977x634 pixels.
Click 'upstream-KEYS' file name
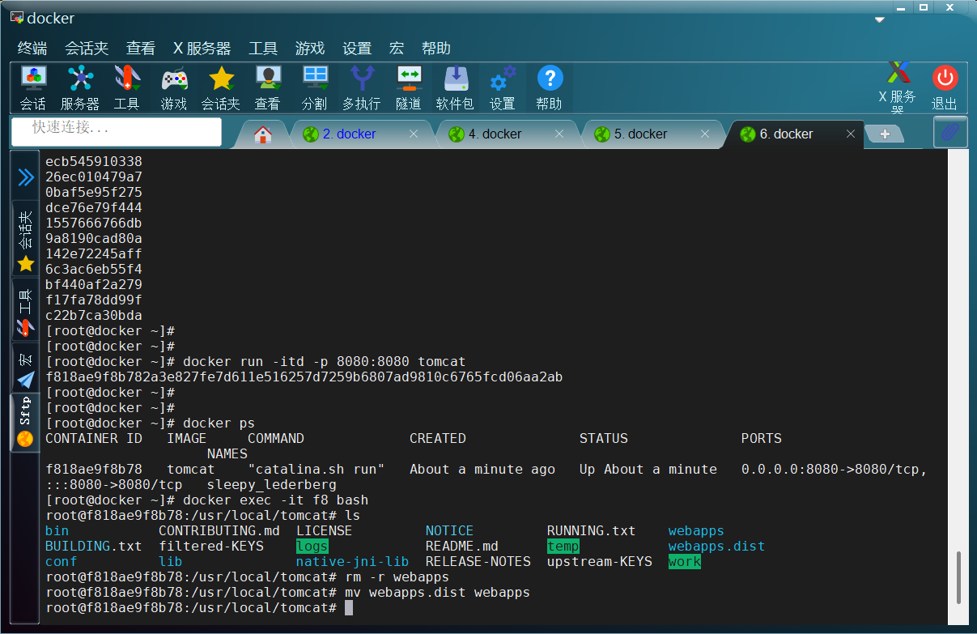coord(600,562)
